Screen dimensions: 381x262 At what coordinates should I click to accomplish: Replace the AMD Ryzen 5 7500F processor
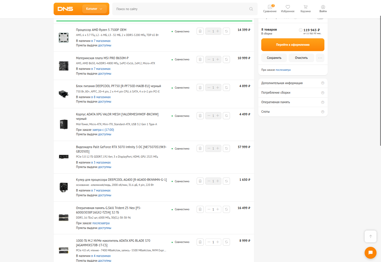226,31
